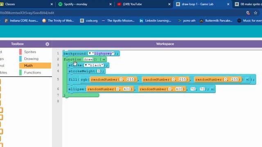Close the Classes tab
The image size is (262, 147).
pos(52,4)
